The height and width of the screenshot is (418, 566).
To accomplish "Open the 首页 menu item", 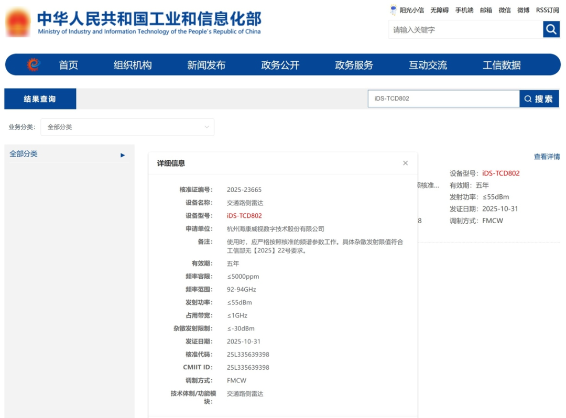I will point(68,65).
